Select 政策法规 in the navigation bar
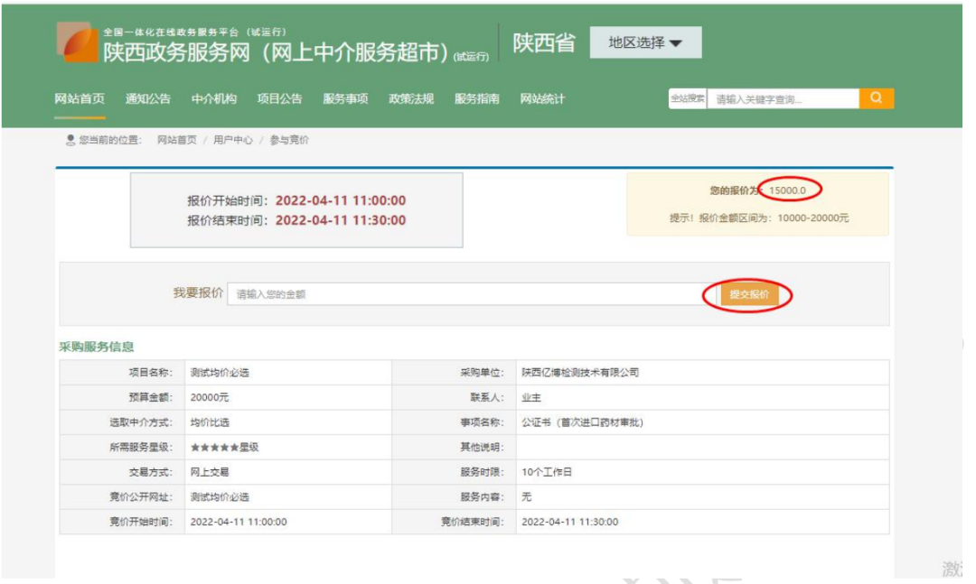 click(411, 98)
